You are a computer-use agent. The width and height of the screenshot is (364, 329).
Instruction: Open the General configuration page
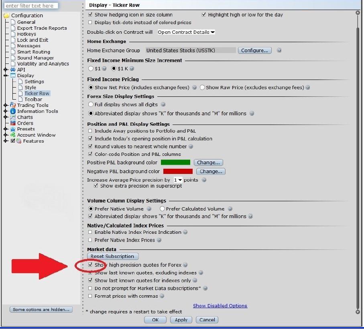(26, 22)
